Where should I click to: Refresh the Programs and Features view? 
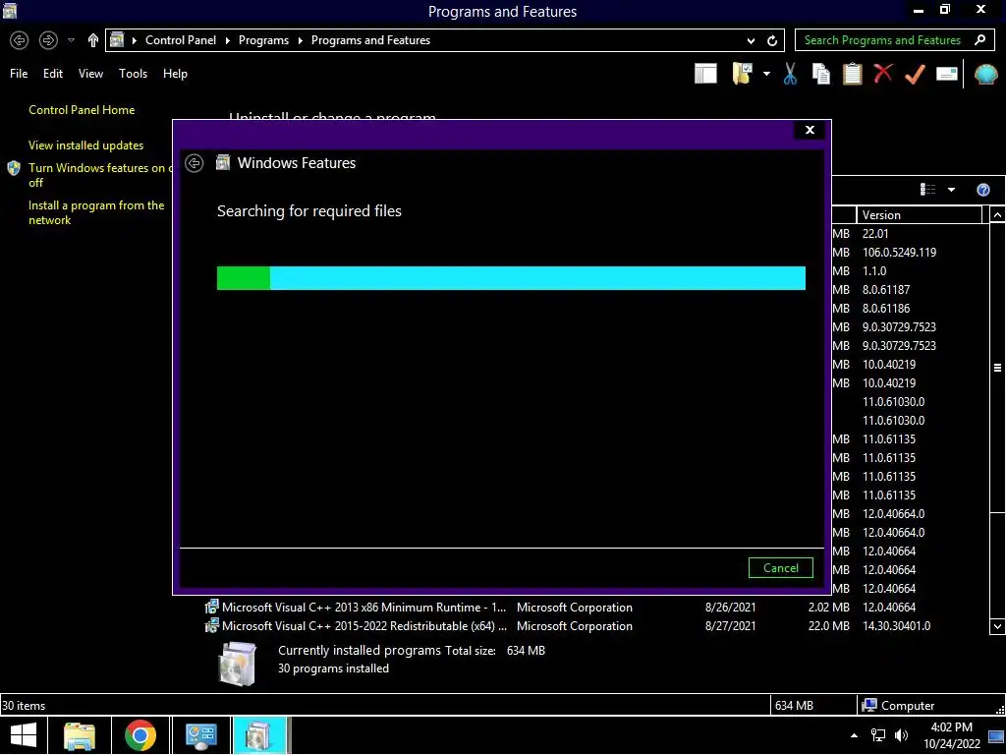(x=772, y=40)
